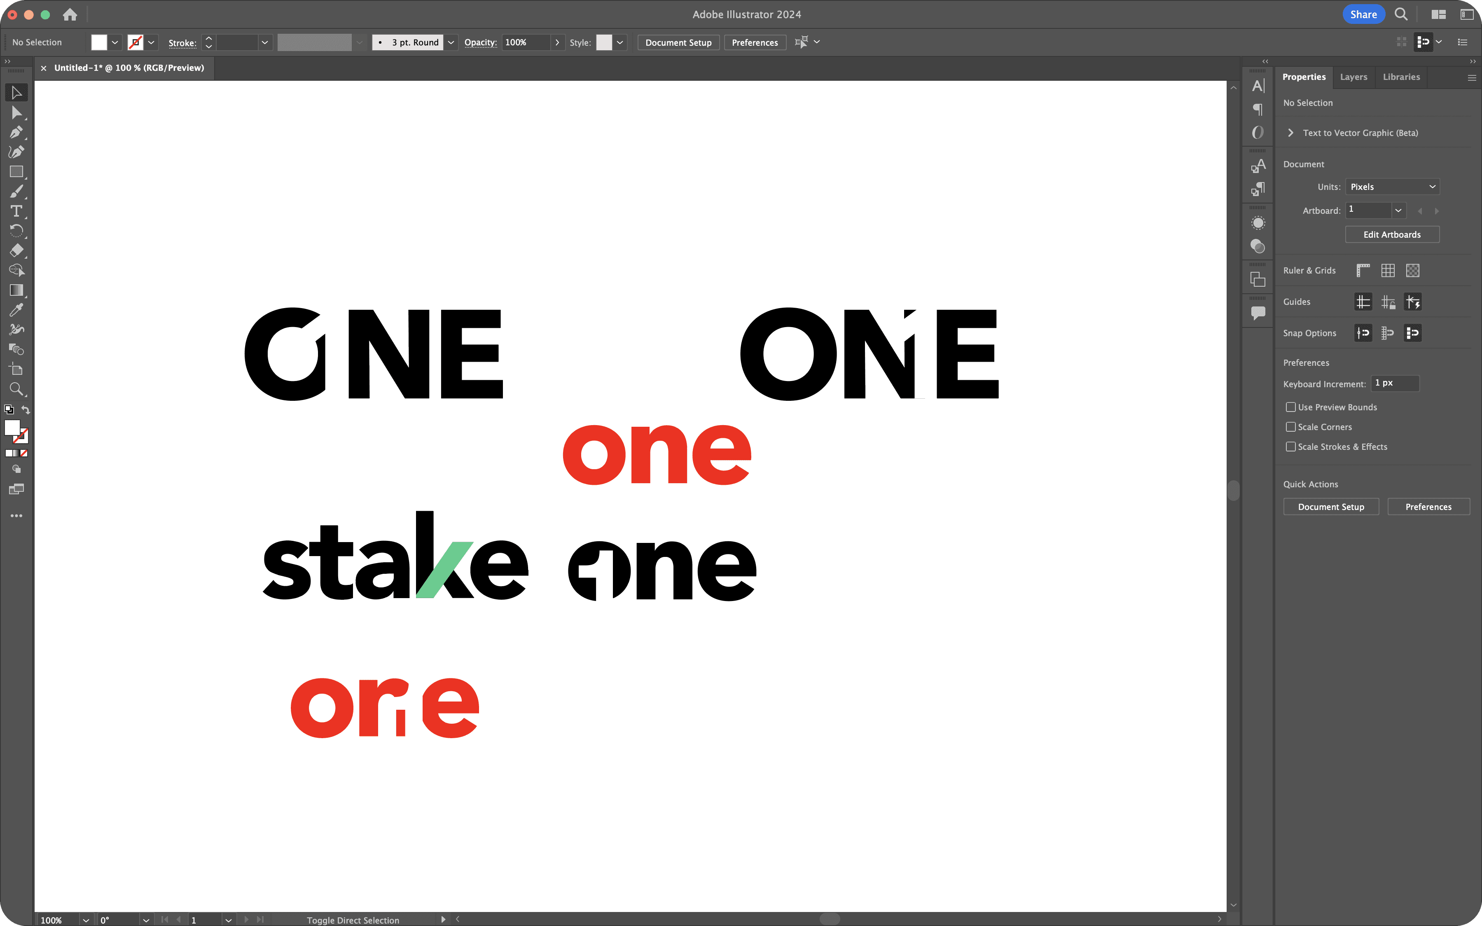This screenshot has height=926, width=1482.
Task: Select the Type tool
Action: [x=16, y=211]
